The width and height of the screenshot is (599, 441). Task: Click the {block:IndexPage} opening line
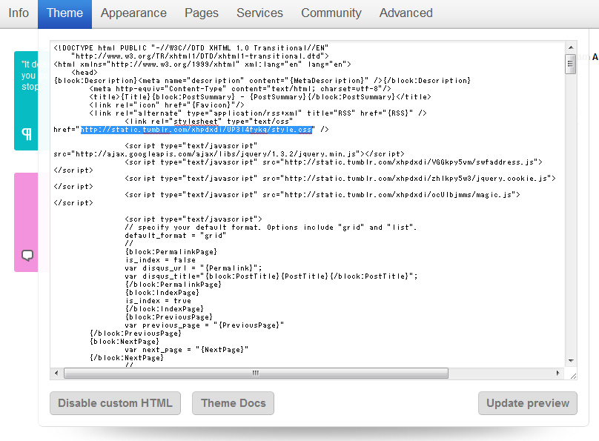[162, 293]
